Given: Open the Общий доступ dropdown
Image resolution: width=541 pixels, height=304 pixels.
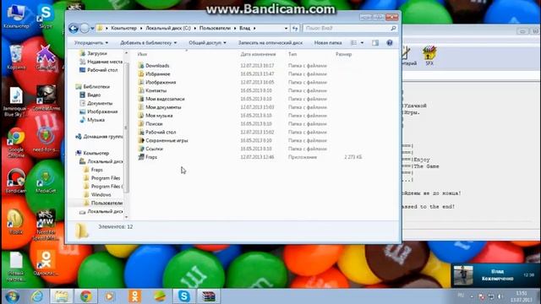Looking at the screenshot, I should (207, 43).
